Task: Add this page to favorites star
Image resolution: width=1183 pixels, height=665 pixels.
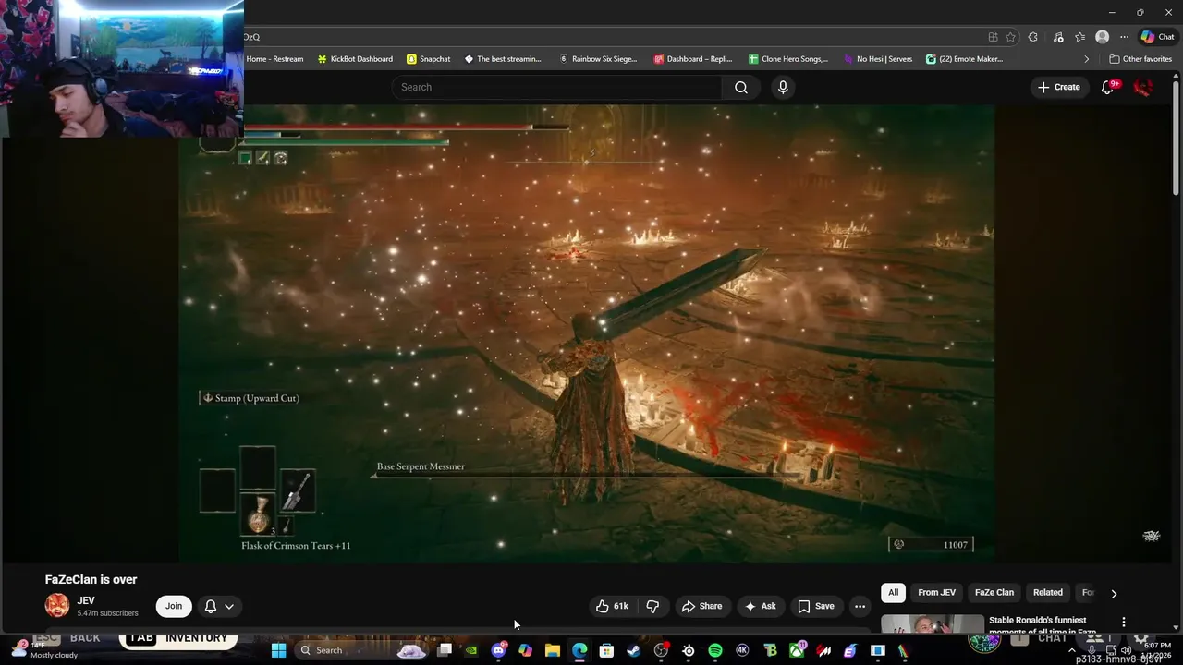Action: click(x=1010, y=37)
